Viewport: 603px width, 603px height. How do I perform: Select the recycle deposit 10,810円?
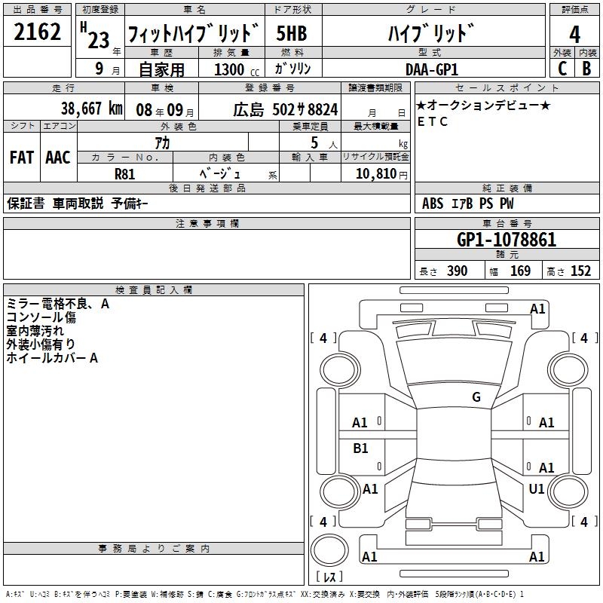(x=381, y=174)
